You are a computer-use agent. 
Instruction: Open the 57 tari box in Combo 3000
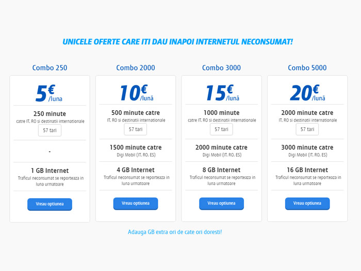tap(221, 129)
